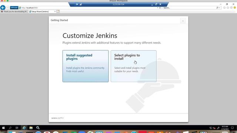Choose Select plugins to install option
Image resolution: width=237 pixels, height=133 pixels.
coord(134,66)
